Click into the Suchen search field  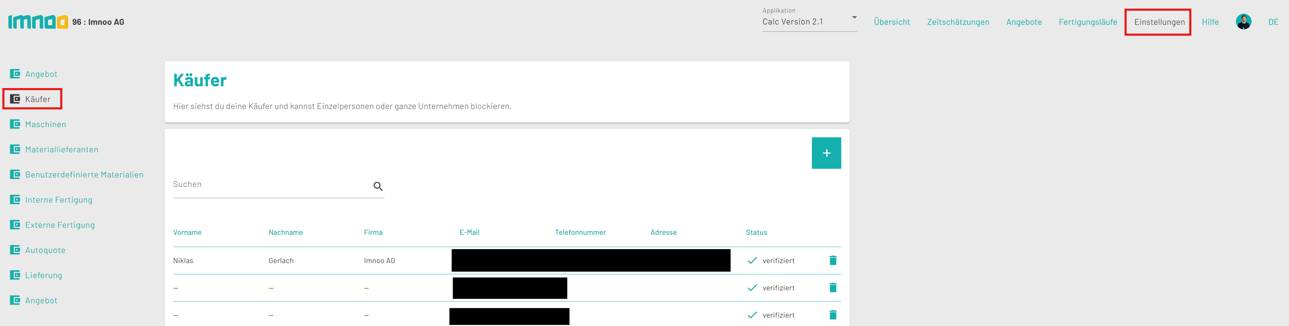[270, 185]
